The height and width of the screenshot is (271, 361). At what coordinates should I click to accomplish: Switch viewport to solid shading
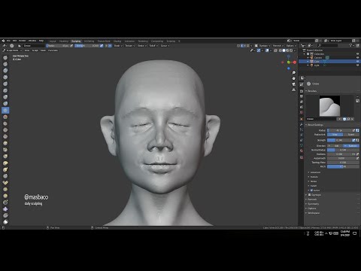point(284,50)
